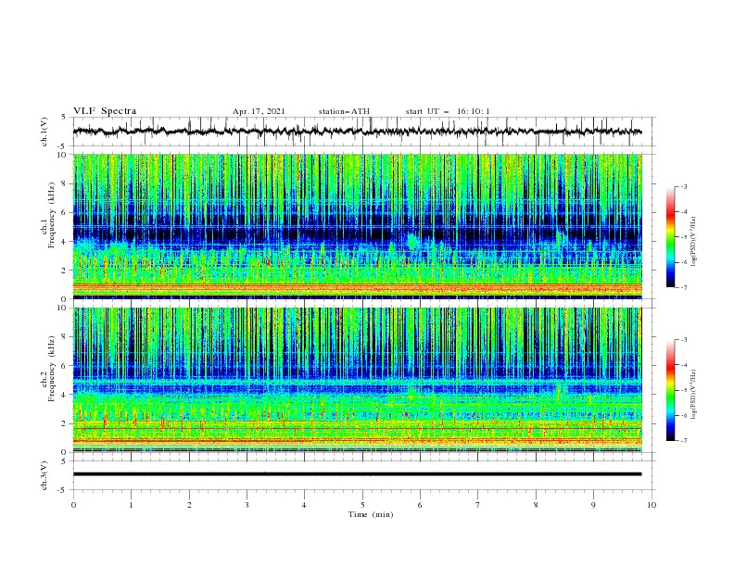Click the '5' tick on the time axis
Viewport: 734px width, 567px height.
(x=362, y=505)
